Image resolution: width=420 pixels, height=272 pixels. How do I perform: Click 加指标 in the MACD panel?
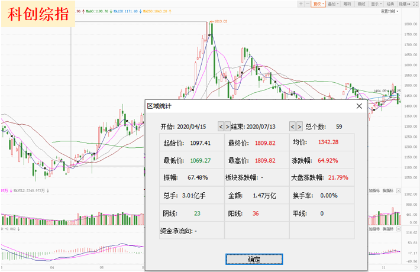click(x=374, y=229)
